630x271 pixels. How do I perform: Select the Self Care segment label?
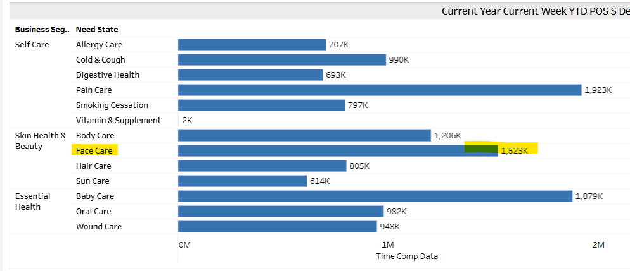(x=32, y=45)
